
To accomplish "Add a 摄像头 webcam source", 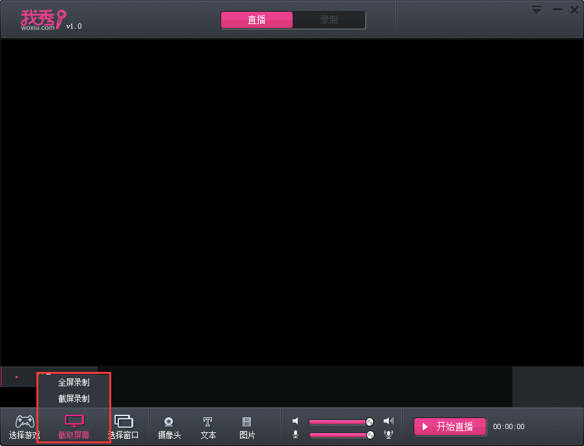I will click(x=169, y=421).
